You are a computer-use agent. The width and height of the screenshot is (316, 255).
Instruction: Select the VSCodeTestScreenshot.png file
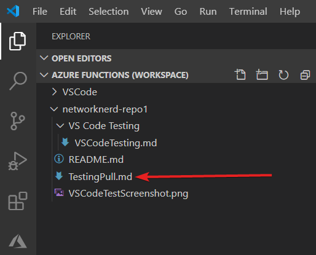tap(128, 194)
